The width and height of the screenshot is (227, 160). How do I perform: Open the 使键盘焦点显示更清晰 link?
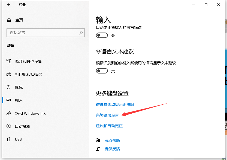(115, 105)
